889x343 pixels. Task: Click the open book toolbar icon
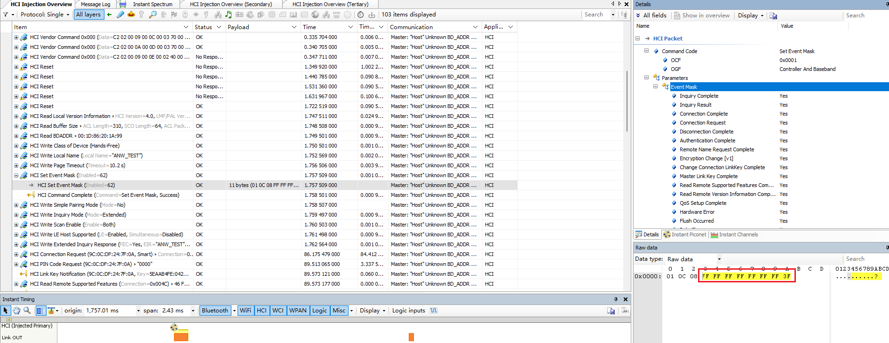294,15
